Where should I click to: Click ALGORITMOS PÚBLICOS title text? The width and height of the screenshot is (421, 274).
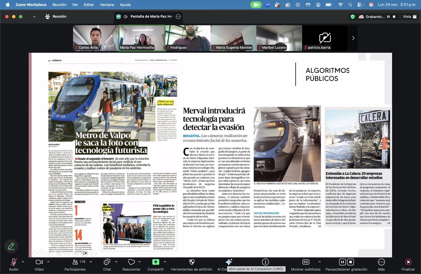[x=327, y=74]
